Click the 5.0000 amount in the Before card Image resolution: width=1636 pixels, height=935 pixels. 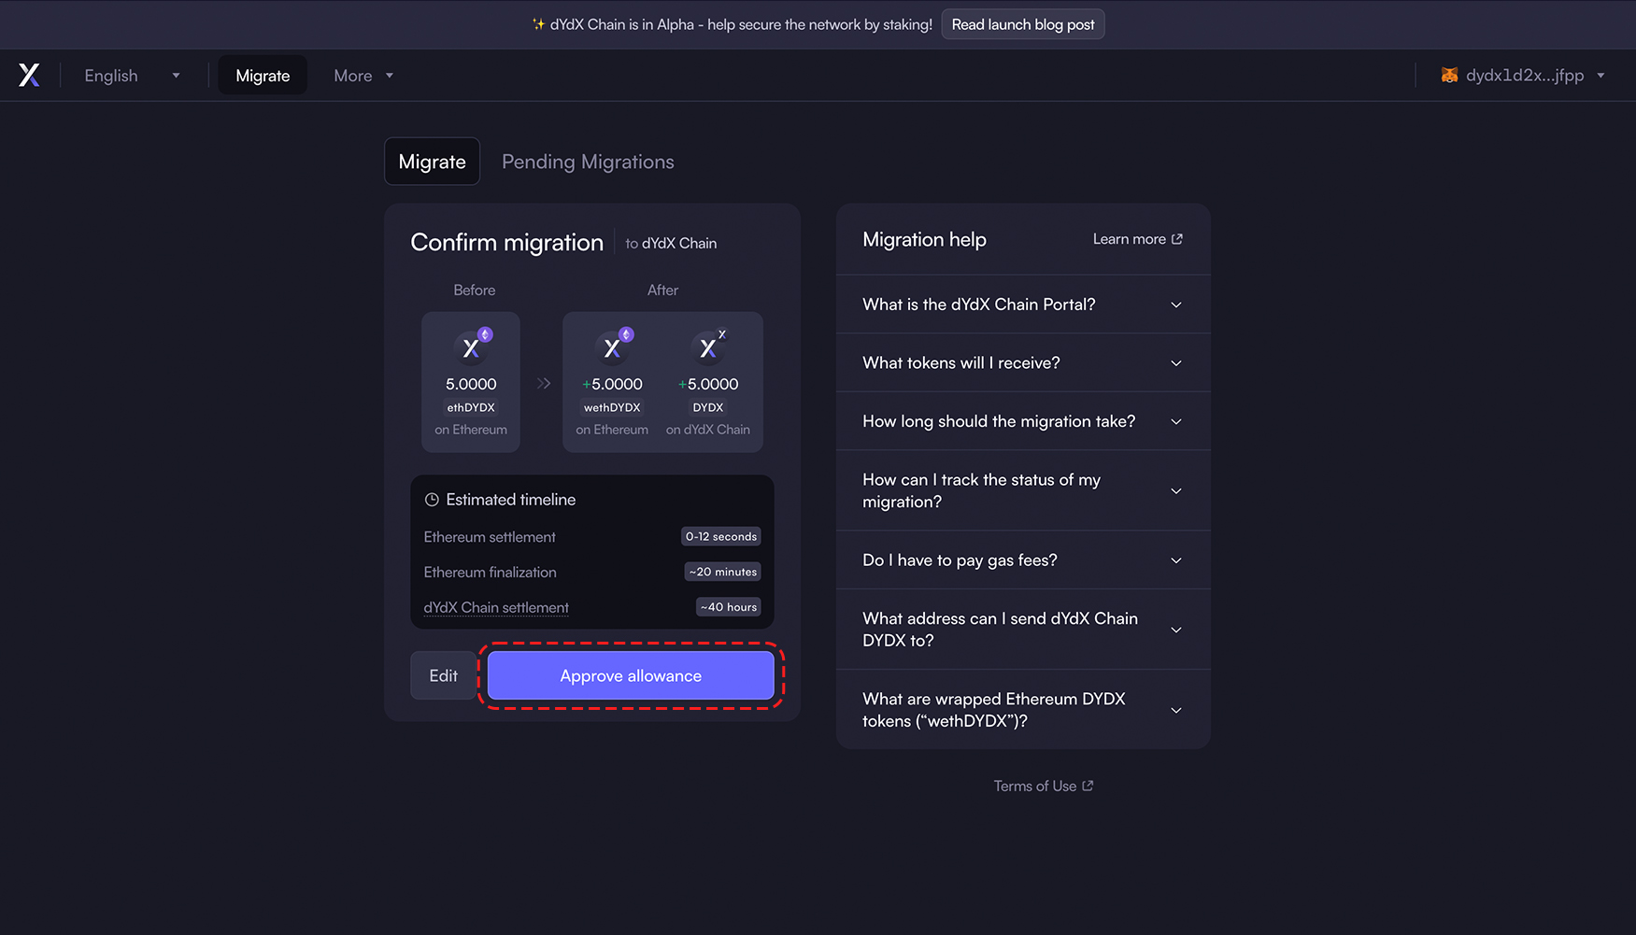pyautogui.click(x=471, y=384)
